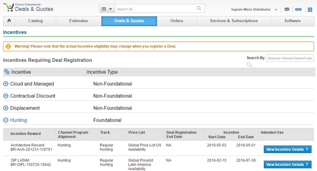Open the Ingram Micro Distributor account dropdown
317x171 pixels.
(254, 9)
